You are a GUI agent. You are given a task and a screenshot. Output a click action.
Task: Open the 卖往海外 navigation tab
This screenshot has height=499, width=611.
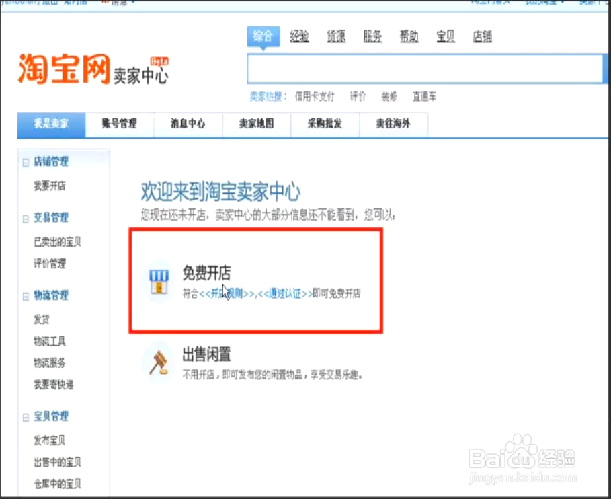[x=393, y=124]
